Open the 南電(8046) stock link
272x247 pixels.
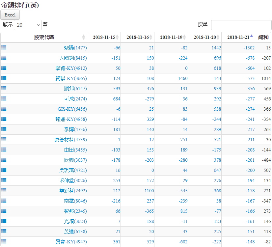[x=75, y=201]
